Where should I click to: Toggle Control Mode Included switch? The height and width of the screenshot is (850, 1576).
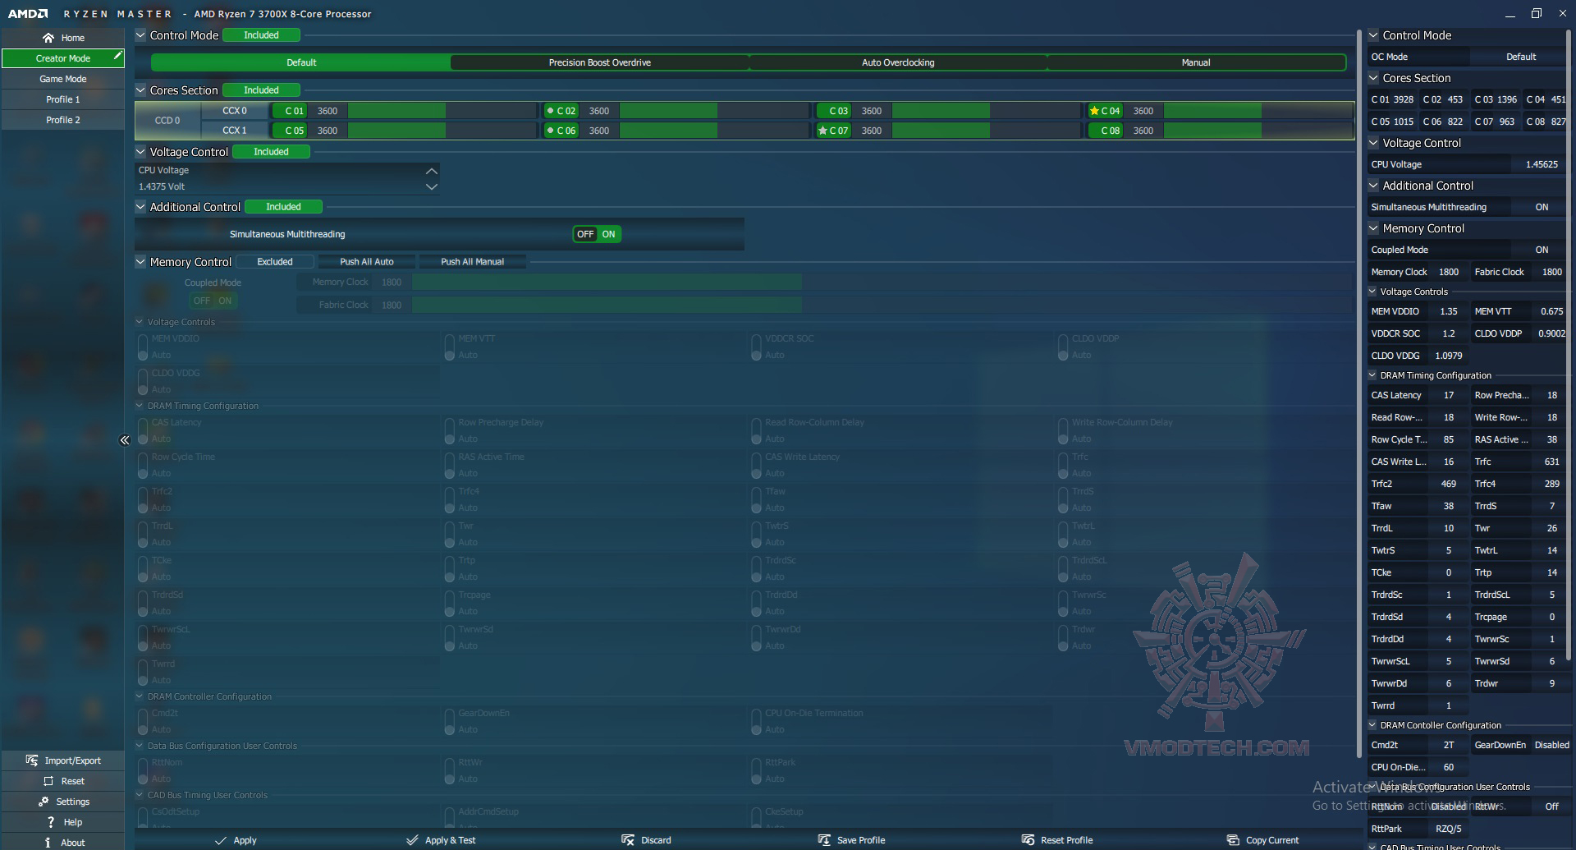261,35
